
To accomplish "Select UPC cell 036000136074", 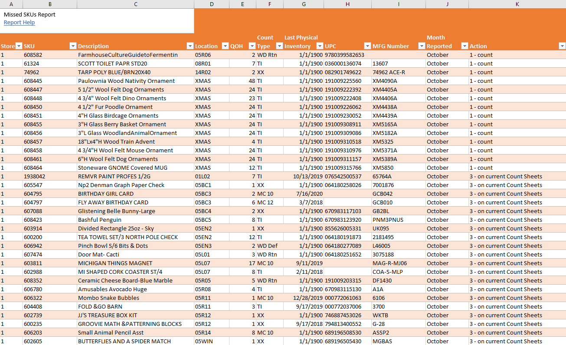I will pos(347,63).
